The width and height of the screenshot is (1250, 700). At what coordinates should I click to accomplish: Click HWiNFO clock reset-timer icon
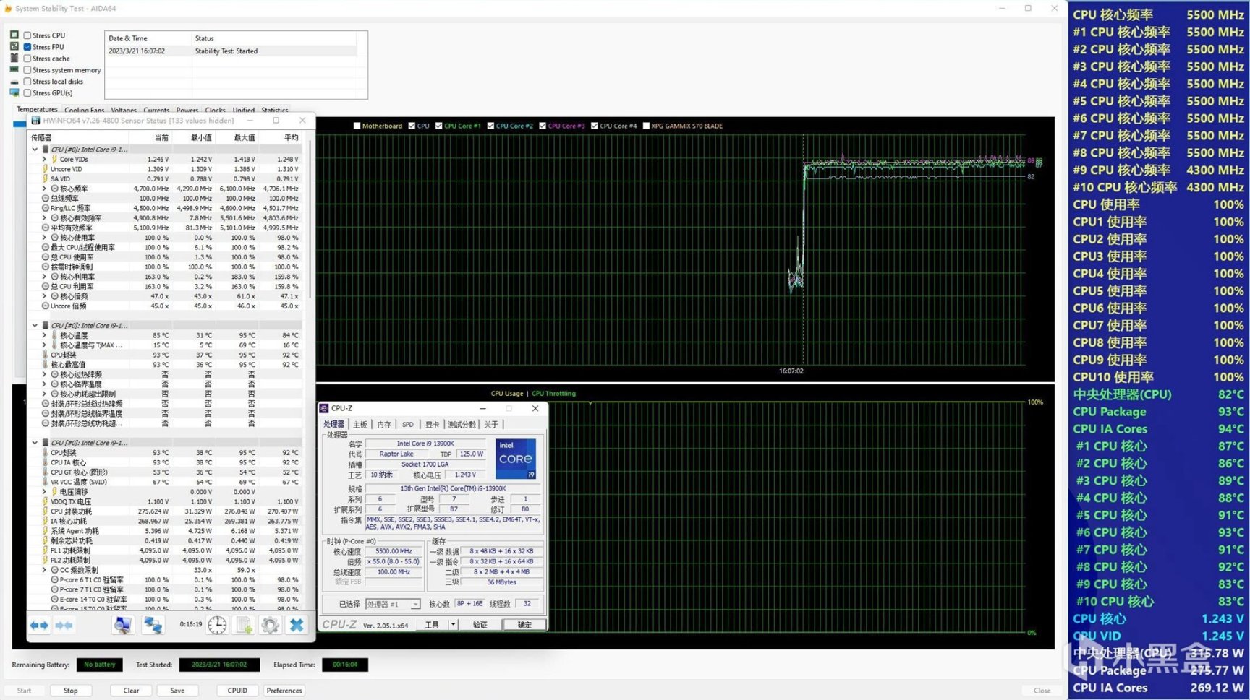(217, 625)
